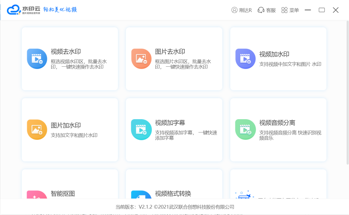Select the 视频格式转换 title
This screenshot has height=215, width=349.
[x=173, y=193]
